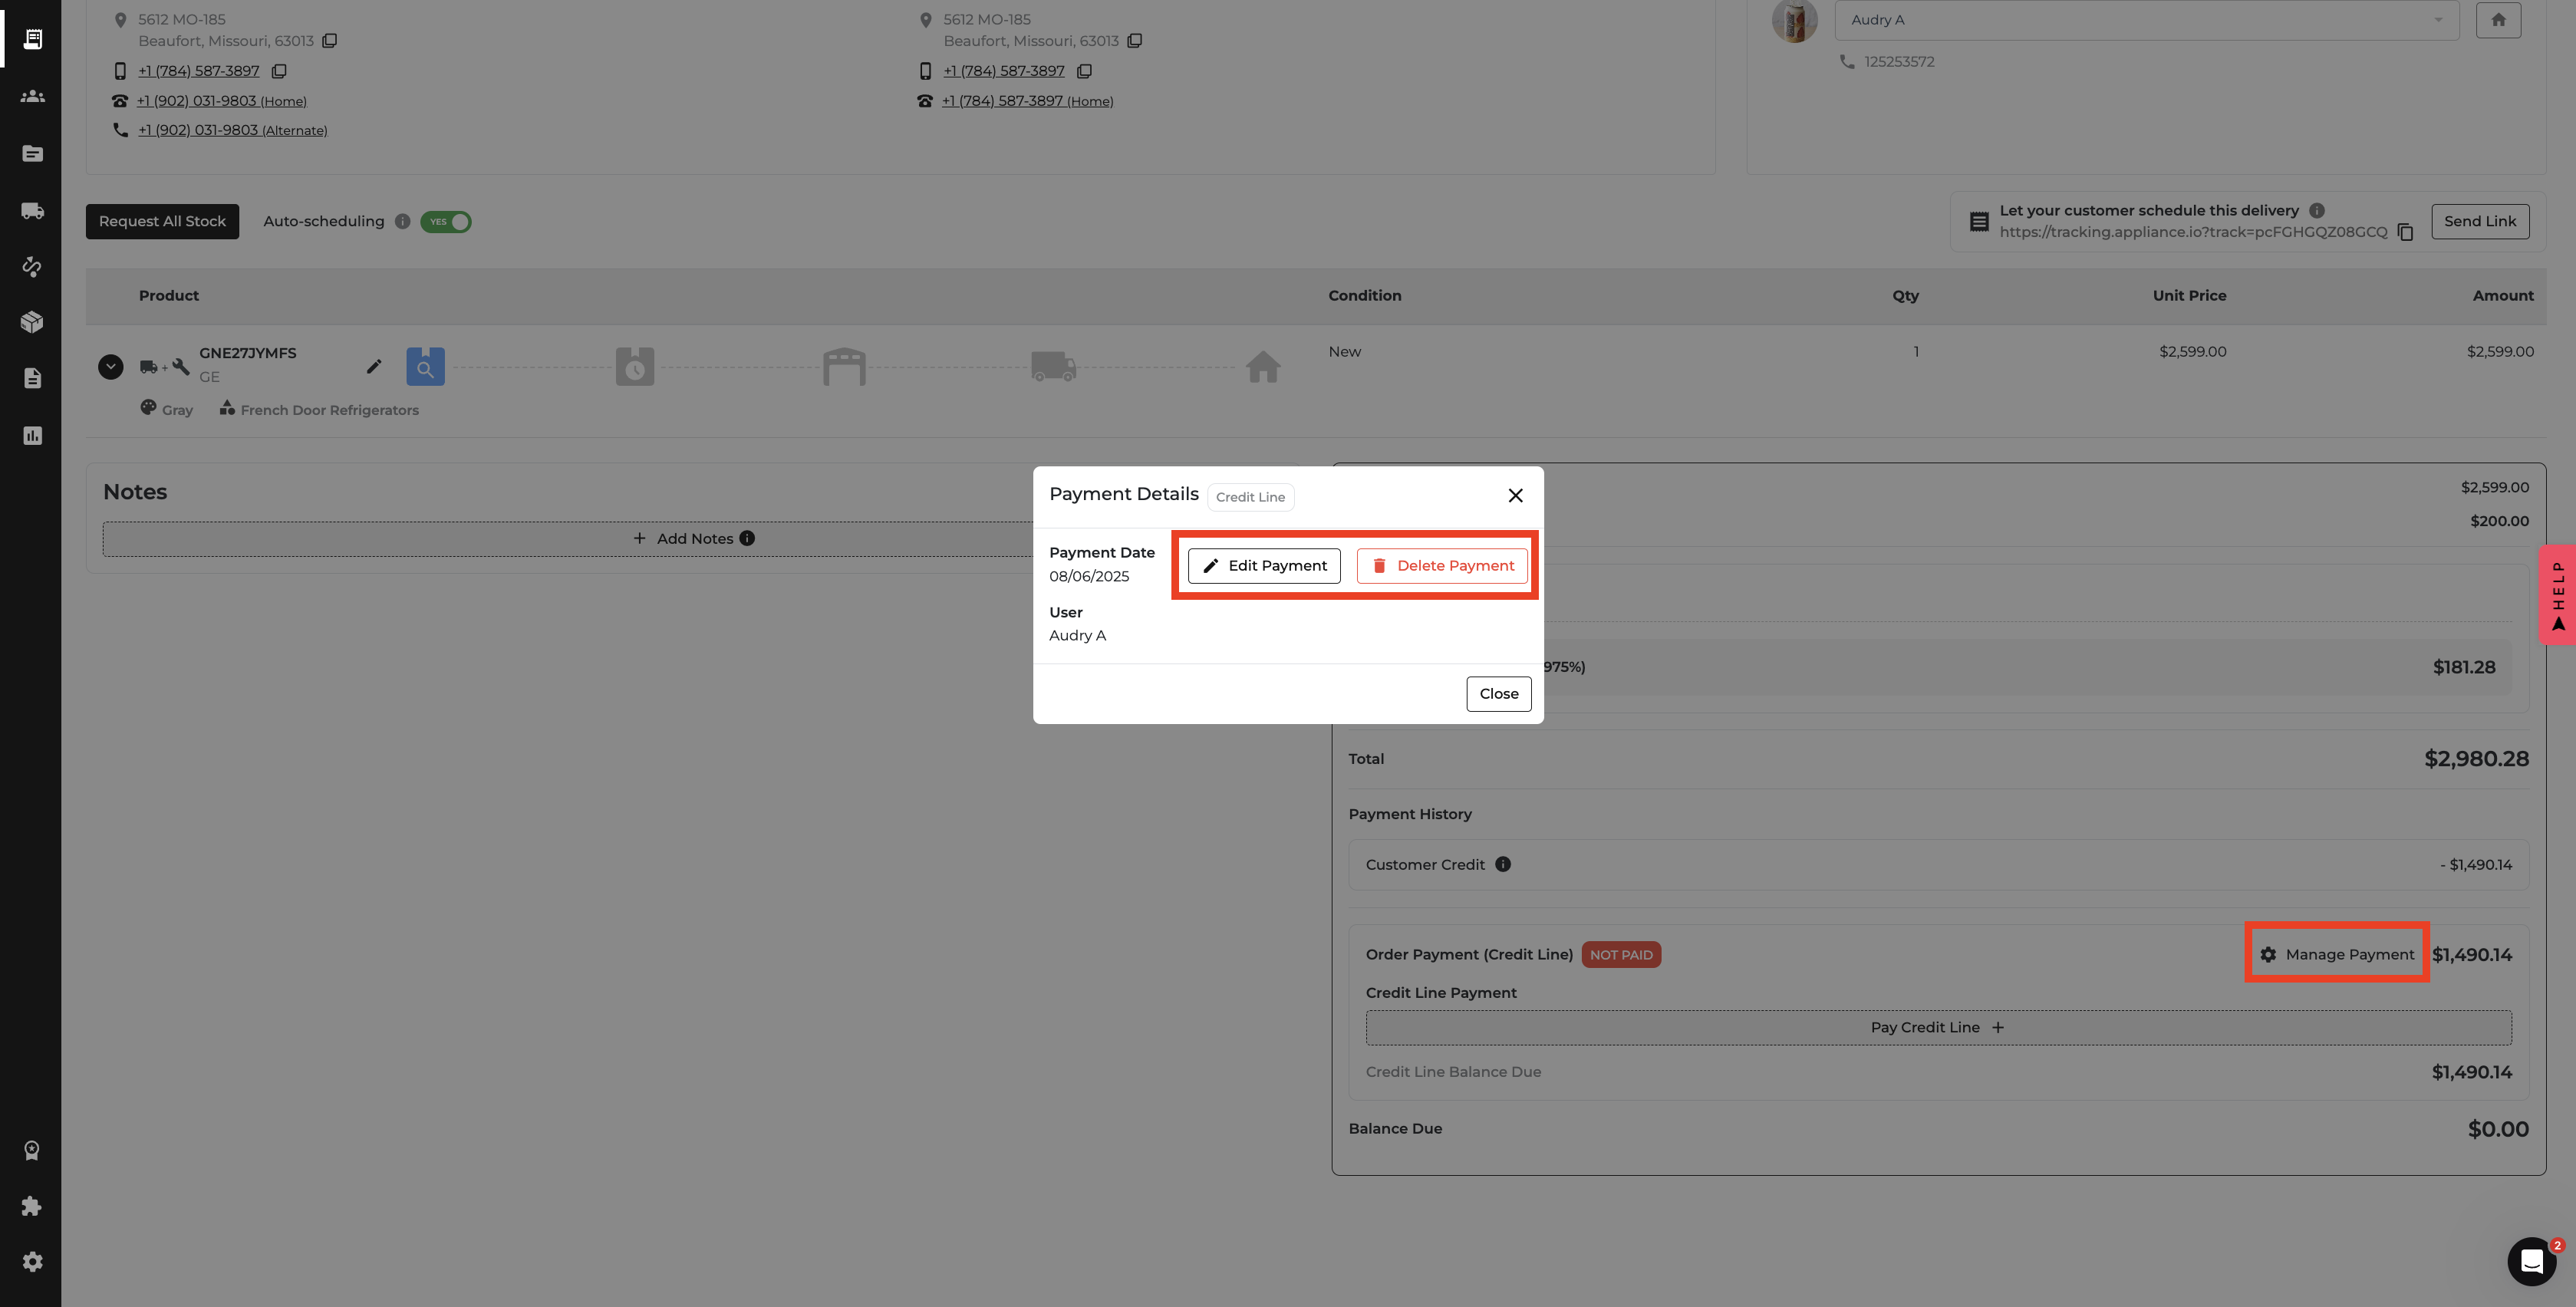Open the document icon in sidebar
2576x1307 pixels.
click(x=32, y=378)
